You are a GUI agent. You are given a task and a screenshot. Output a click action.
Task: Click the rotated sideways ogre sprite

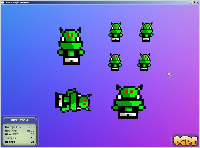(73, 100)
